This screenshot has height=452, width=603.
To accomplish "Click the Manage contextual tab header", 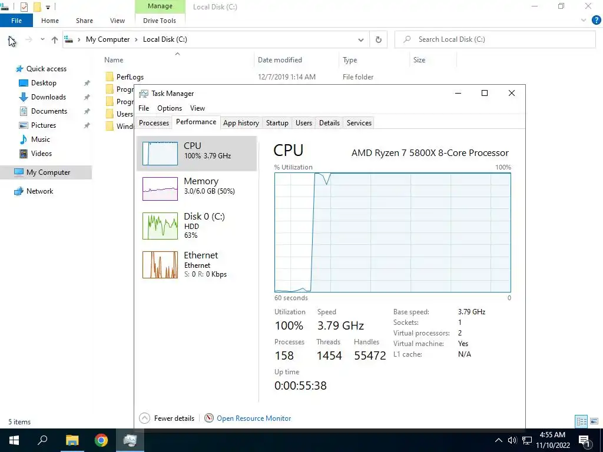I will 160,6.
